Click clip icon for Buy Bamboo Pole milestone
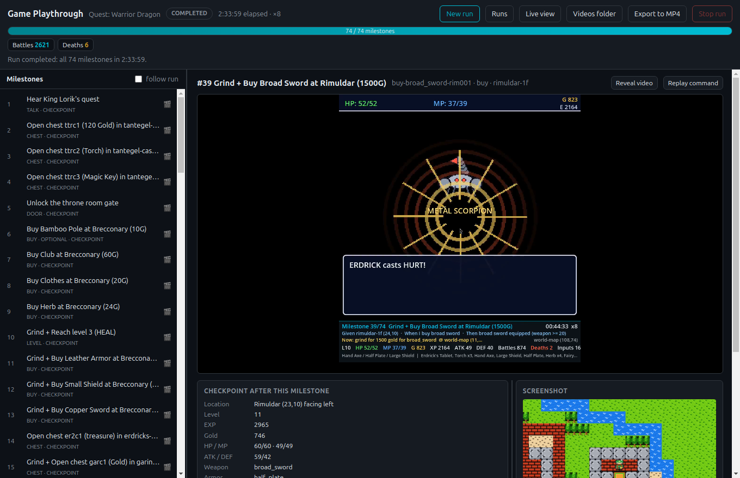The height and width of the screenshot is (478, 740). pos(168,234)
